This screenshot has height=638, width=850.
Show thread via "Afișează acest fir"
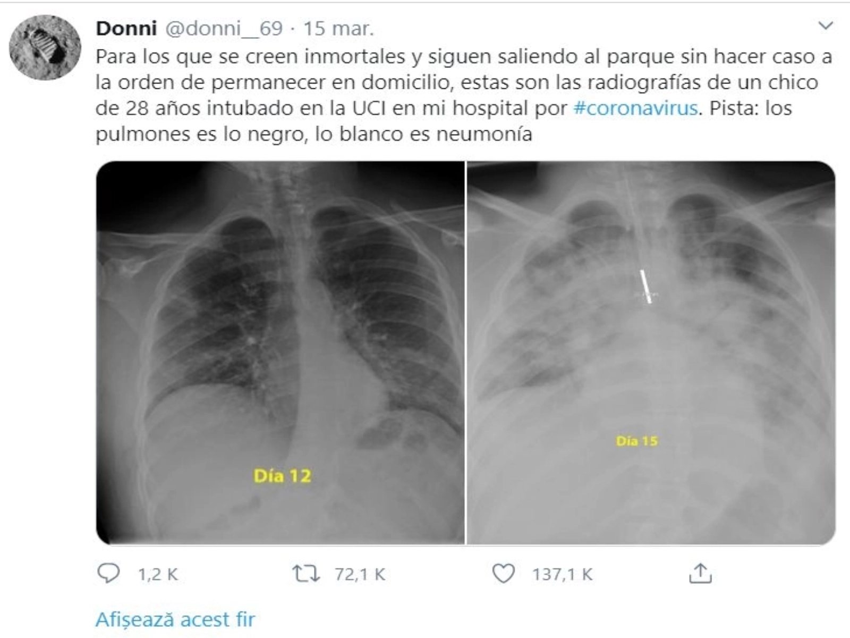[x=175, y=619]
